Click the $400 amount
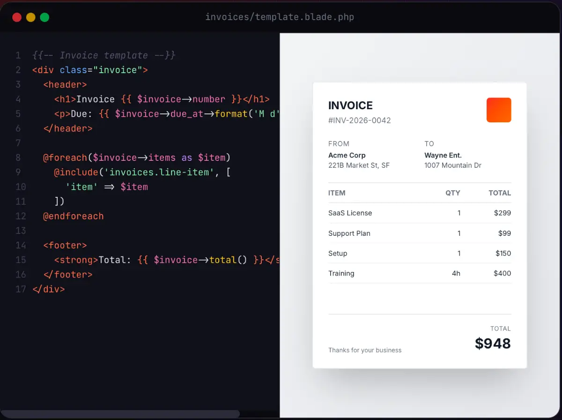This screenshot has width=562, height=420. 503,273
